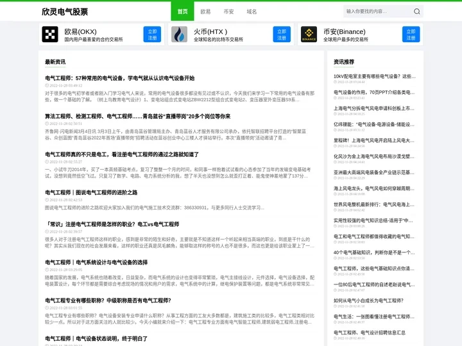Open article 电气系统设计与电气设备的选择
This screenshot has width=462, height=346.
pos(96,262)
